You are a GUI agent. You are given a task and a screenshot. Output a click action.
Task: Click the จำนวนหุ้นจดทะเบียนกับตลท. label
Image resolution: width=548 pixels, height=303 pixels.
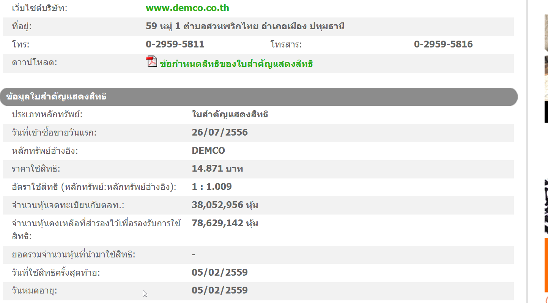tap(68, 205)
